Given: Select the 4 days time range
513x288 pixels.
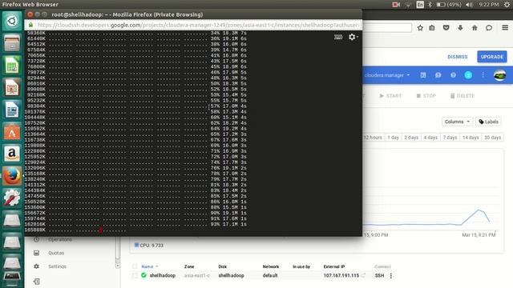Looking at the screenshot, I should click(x=430, y=138).
